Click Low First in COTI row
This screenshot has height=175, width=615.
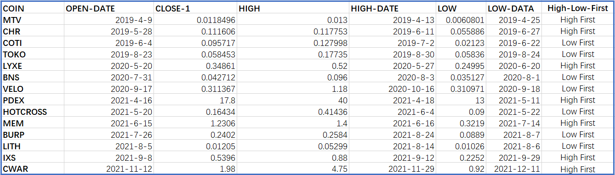pos(578,43)
